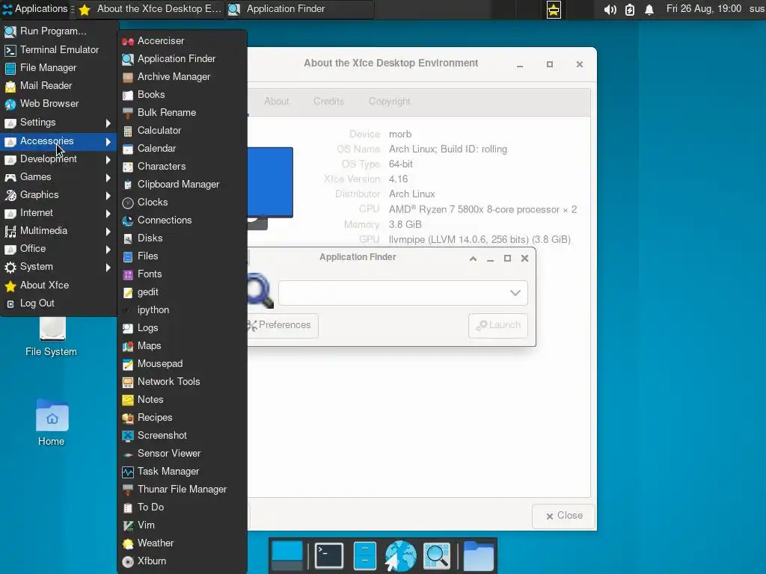
Task: Click the Clocks icon
Action: pyautogui.click(x=127, y=203)
